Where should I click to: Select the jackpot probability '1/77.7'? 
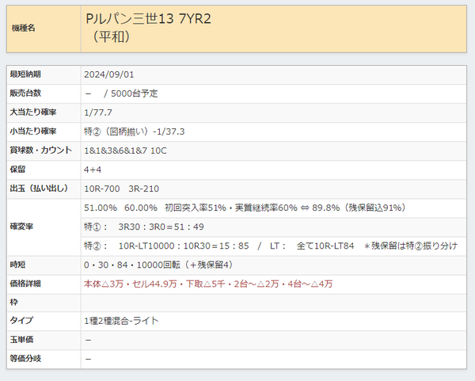pos(98,112)
